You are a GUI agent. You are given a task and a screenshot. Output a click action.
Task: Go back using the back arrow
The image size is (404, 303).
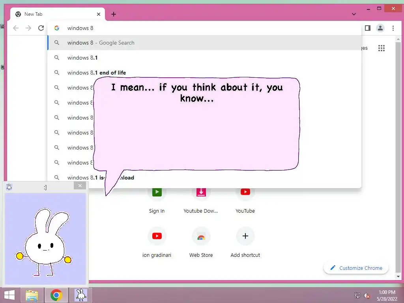pos(16,28)
